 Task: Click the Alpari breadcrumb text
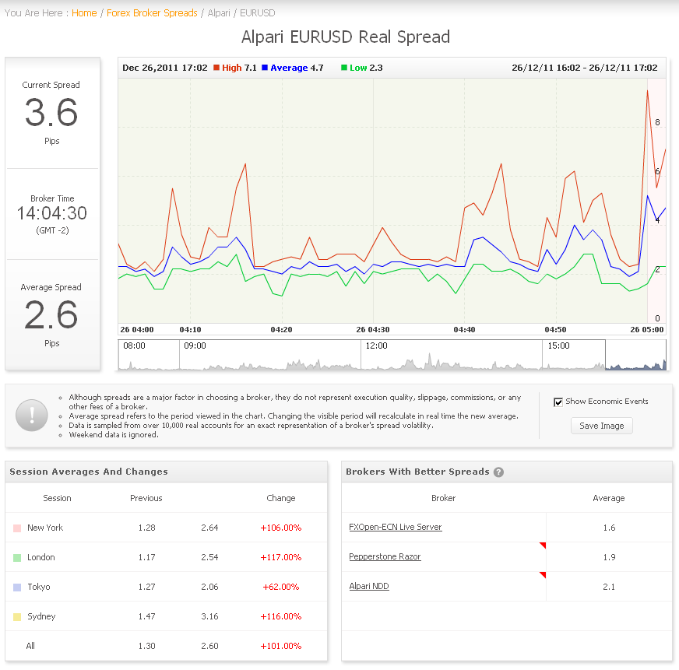point(219,13)
